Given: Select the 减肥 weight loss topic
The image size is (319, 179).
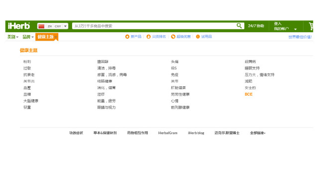Looking at the screenshot, I should coord(248,81).
